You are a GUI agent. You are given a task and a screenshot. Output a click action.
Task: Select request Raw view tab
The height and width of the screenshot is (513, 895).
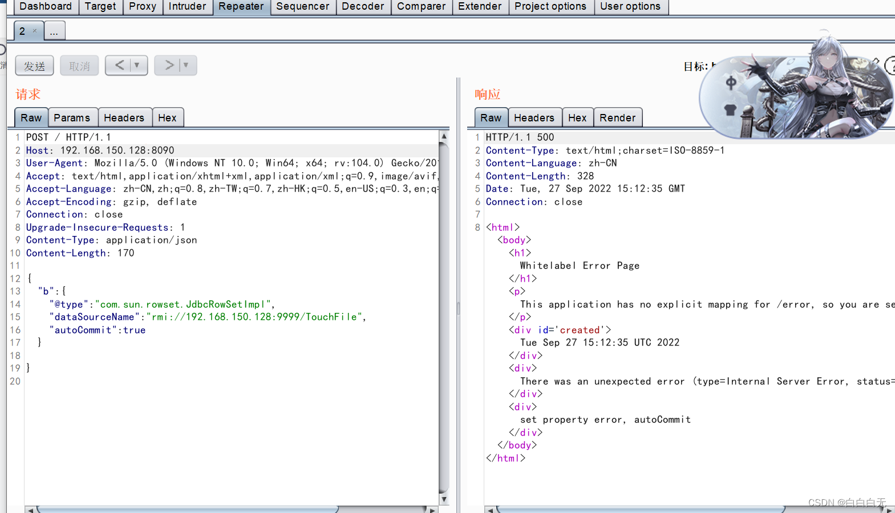click(x=31, y=117)
